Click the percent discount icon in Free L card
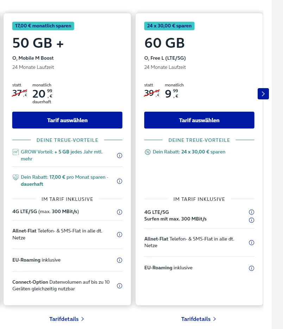The width and height of the screenshot is (283, 329). click(148, 152)
